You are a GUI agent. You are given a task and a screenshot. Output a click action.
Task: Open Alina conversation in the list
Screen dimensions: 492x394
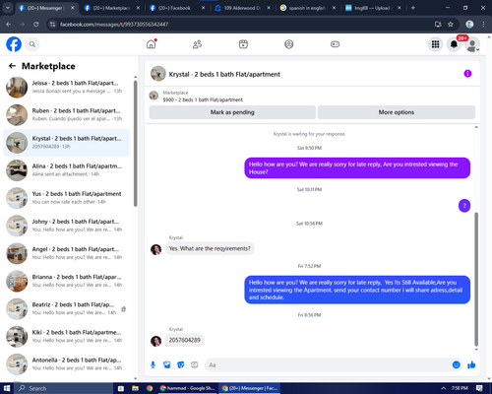point(66,170)
